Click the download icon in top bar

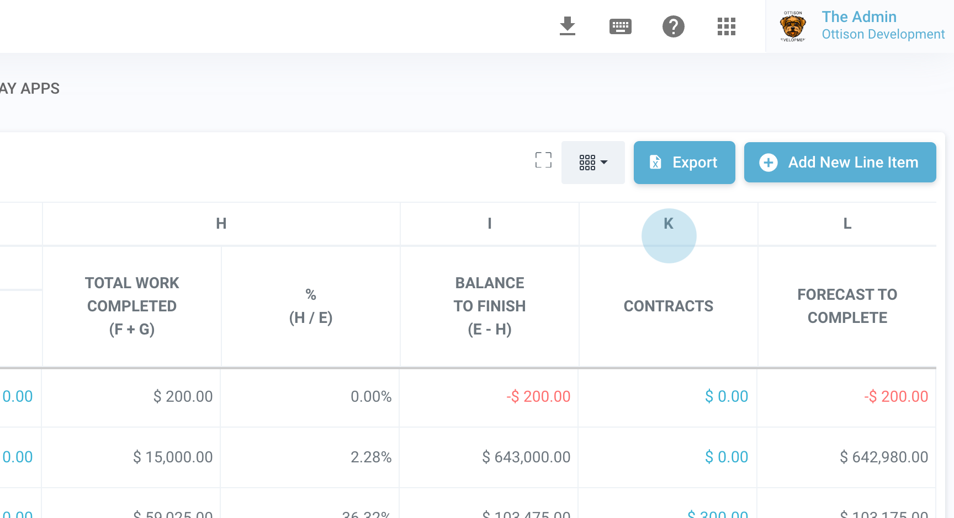(x=567, y=26)
